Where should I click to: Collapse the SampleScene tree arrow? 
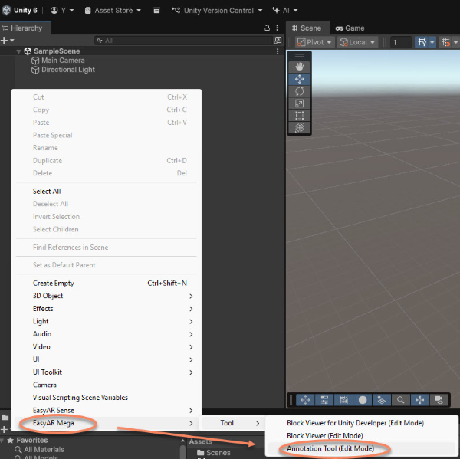pos(18,51)
